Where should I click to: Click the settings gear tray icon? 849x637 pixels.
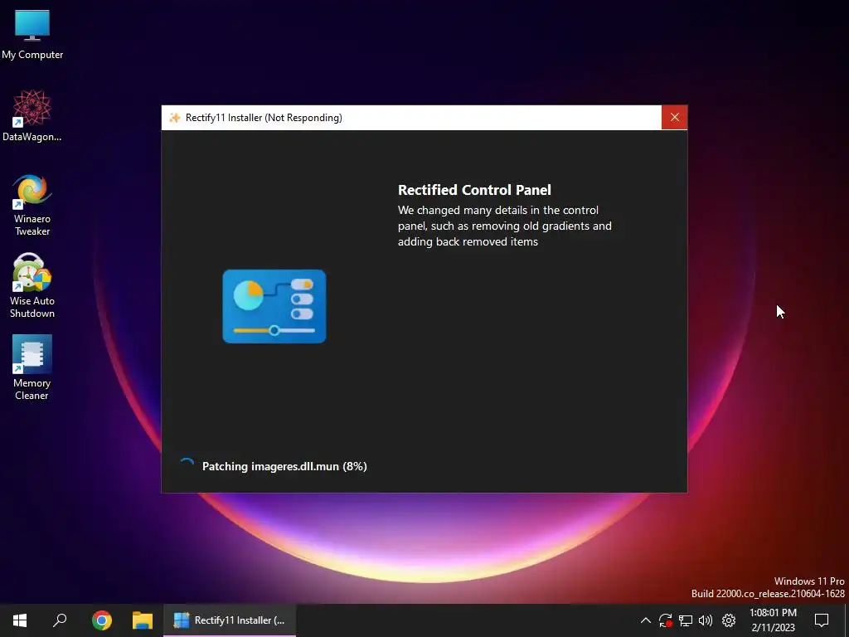(x=729, y=620)
